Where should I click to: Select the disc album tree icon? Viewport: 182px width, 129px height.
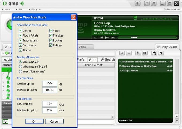[x=8, y=91]
